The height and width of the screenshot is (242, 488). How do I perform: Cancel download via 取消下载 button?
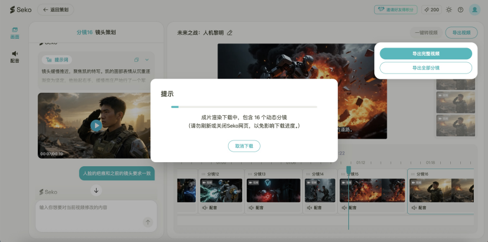click(244, 146)
